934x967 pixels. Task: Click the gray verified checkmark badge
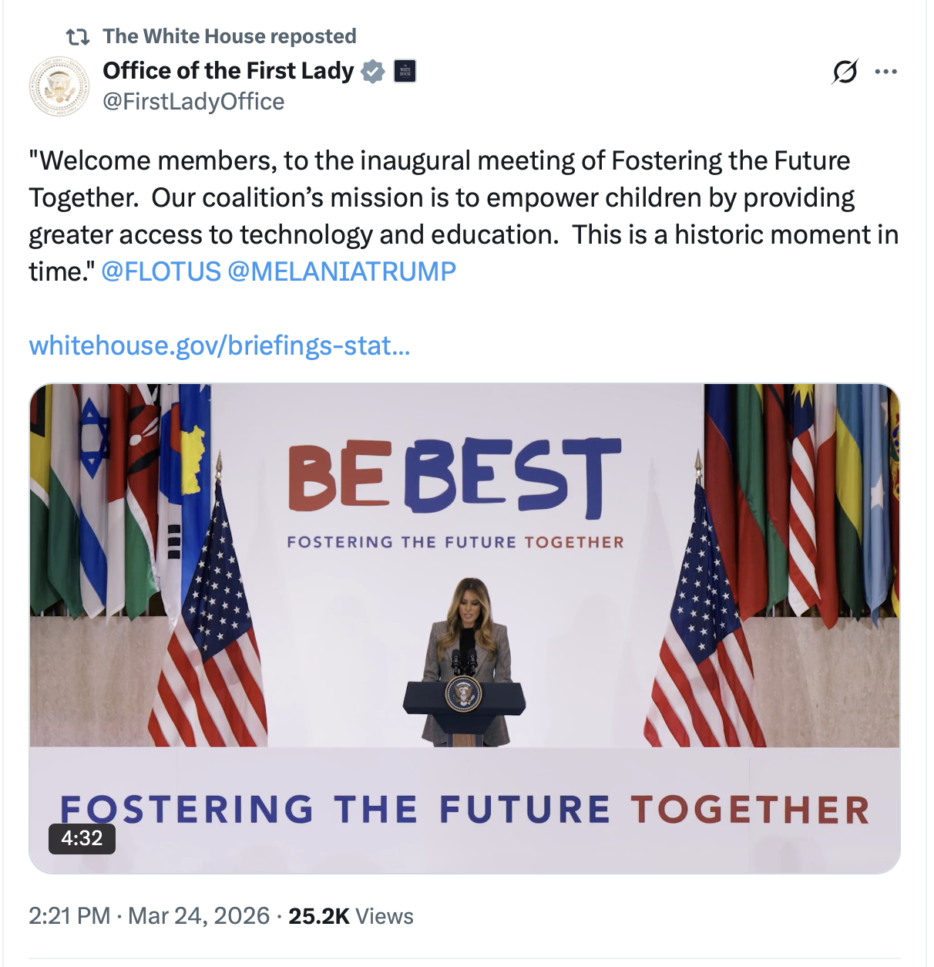point(373,72)
